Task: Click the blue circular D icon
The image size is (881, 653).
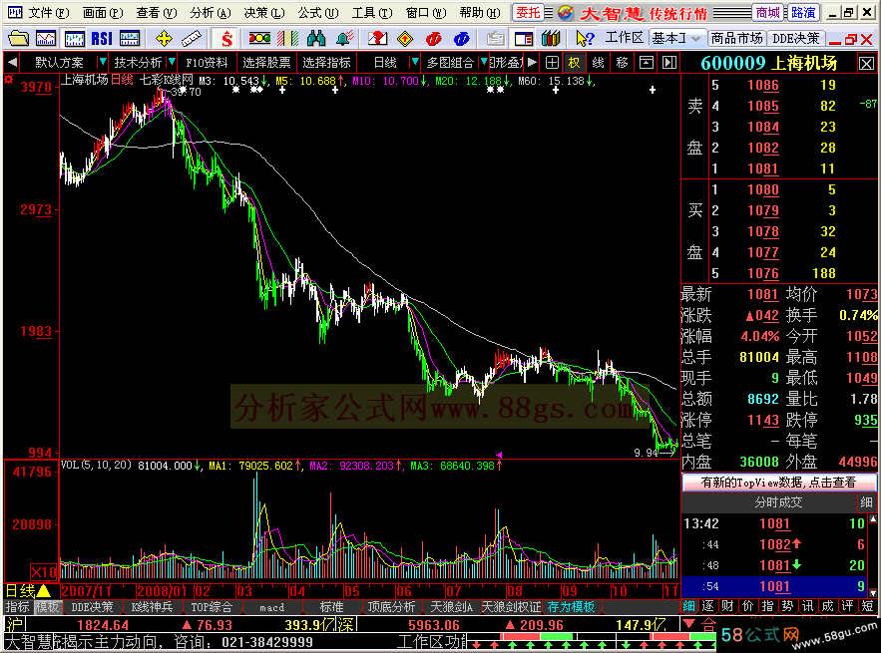Action: (461, 38)
